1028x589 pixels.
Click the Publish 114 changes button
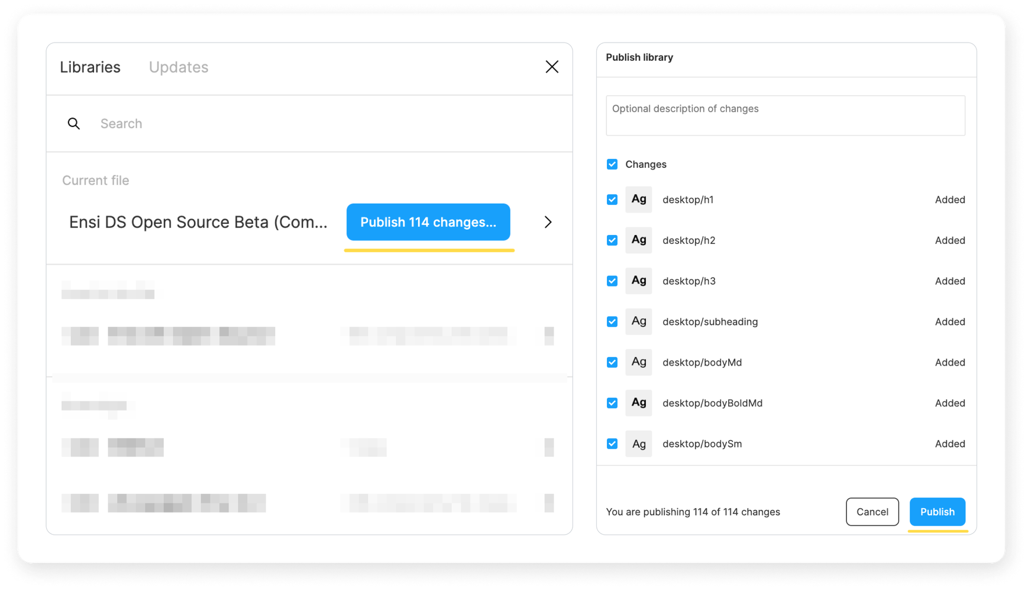pos(428,222)
